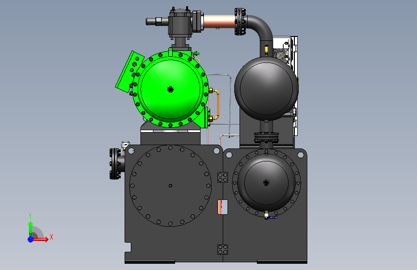
Task: Select the blue-handled drain valve
Action: point(270,216)
